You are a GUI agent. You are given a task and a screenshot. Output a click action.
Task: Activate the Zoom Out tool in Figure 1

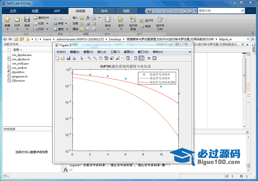pos(95,58)
